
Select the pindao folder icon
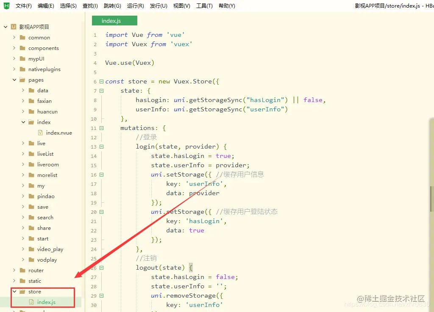pyautogui.click(x=31, y=196)
